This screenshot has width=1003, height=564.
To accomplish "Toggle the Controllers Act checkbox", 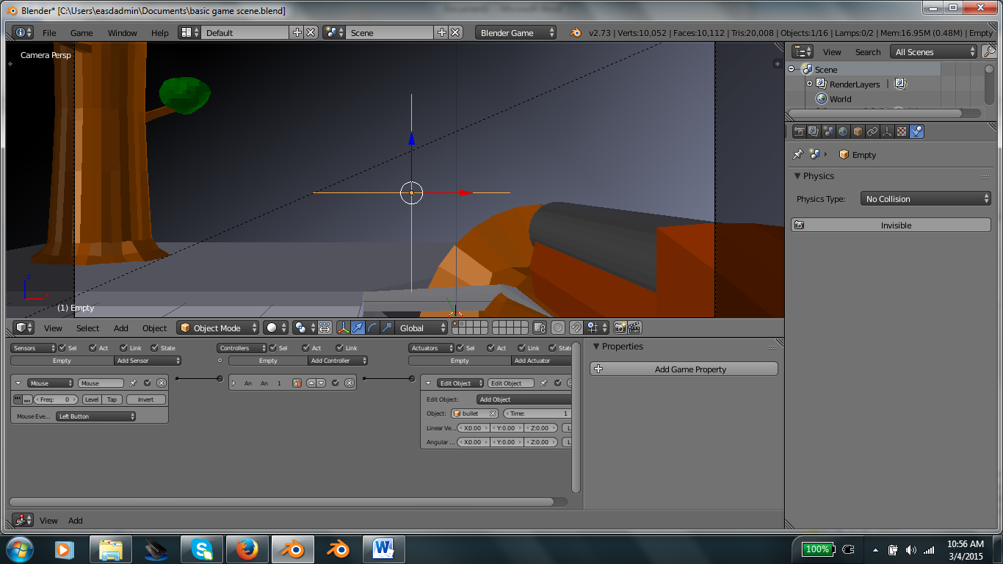I will pyautogui.click(x=305, y=348).
